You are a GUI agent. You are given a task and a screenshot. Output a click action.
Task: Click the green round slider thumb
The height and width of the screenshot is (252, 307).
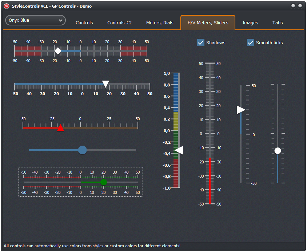[x=103, y=182]
